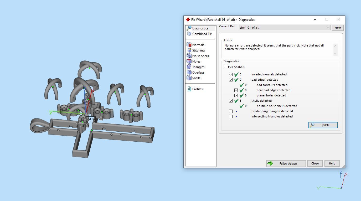Click the green check beside possible noise shells
This screenshot has height=201, width=361.
click(x=241, y=106)
